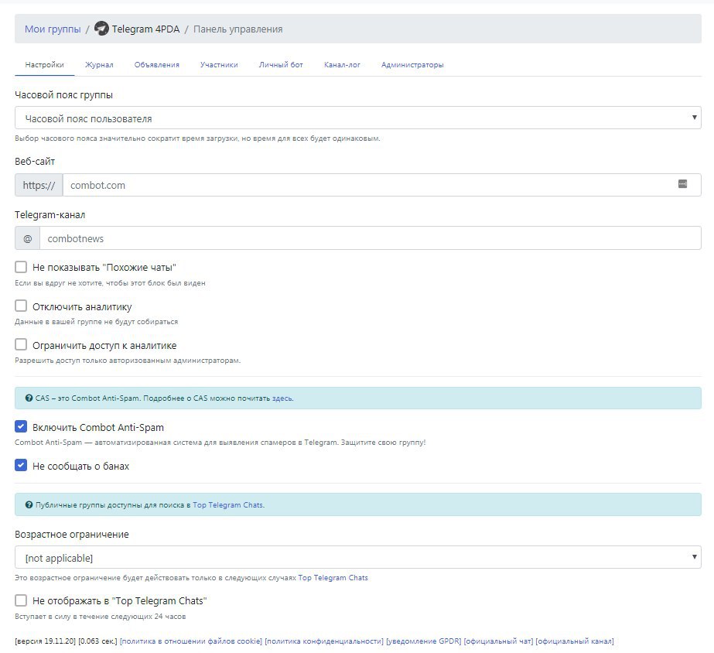Screen dimensions: 714x653
Task: Click 'Данные в вашей группе не будут собираться'
Action: tap(96, 322)
